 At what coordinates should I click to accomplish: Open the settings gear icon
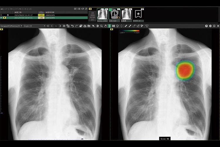(x=210, y=26)
